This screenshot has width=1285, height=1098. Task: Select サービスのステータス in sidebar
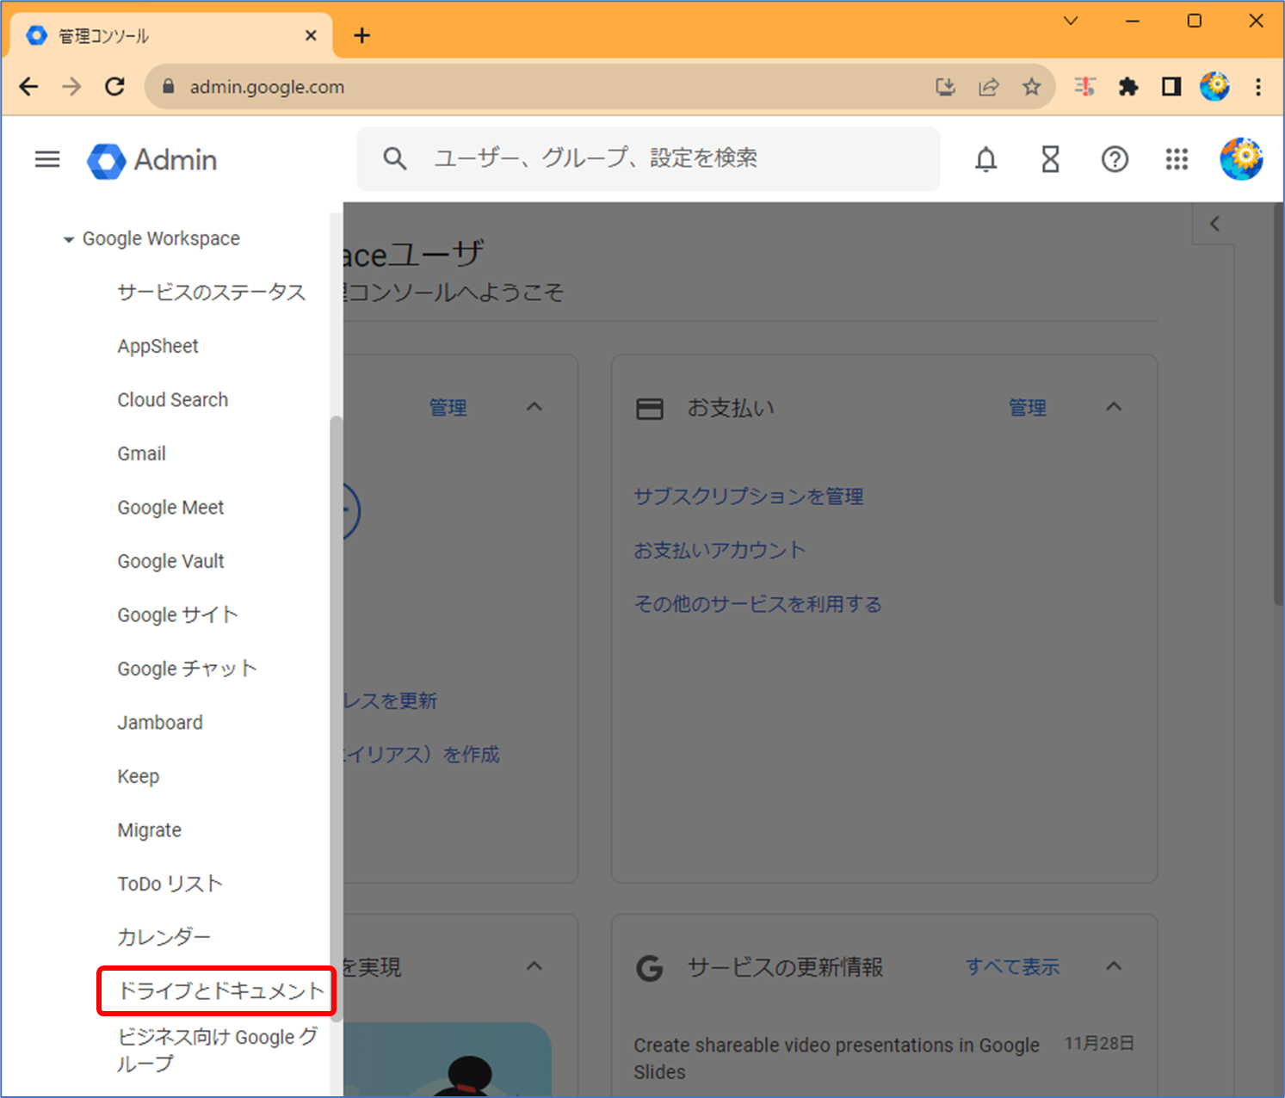(x=212, y=293)
